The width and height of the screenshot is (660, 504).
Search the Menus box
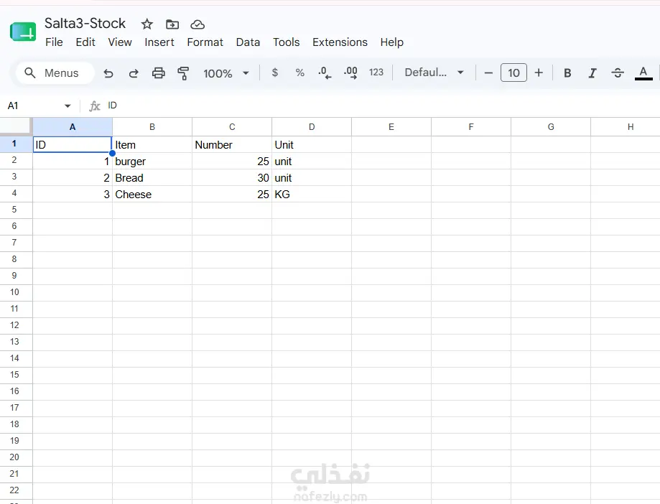click(x=55, y=73)
